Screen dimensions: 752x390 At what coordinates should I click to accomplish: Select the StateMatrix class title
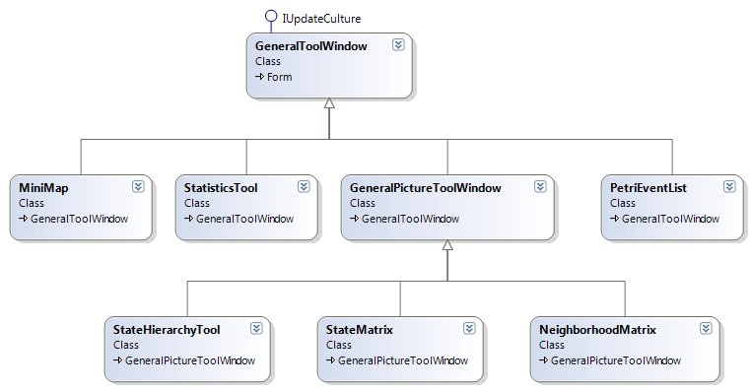359,330
